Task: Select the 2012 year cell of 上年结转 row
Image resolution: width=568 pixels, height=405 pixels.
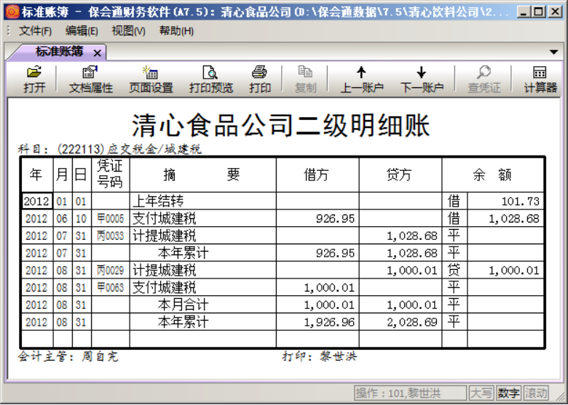Action: click(36, 201)
